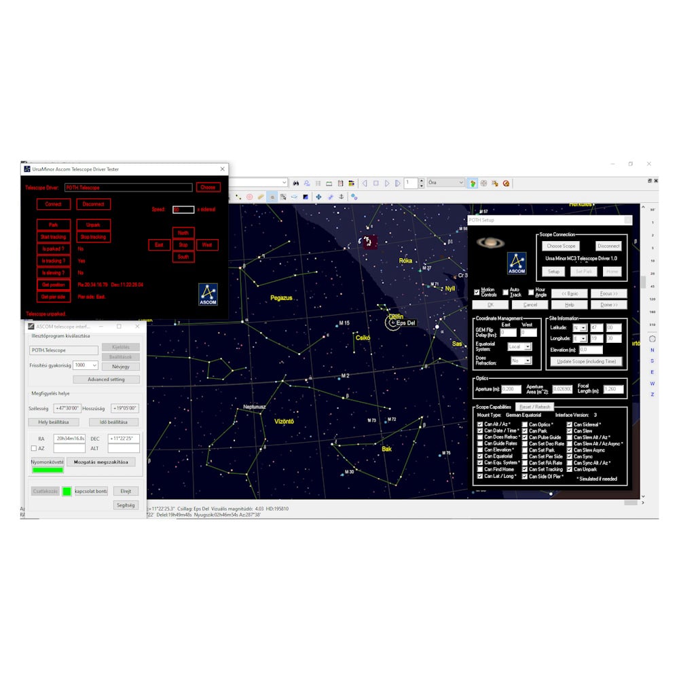Click the binoculars search icon in the toolbar
Screen dimensions: 679x679
click(x=296, y=183)
